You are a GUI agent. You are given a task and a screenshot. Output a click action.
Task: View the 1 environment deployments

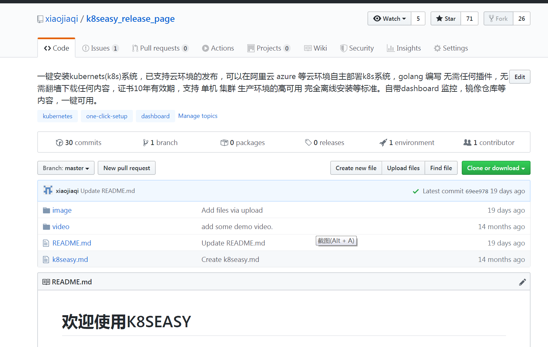point(407,142)
